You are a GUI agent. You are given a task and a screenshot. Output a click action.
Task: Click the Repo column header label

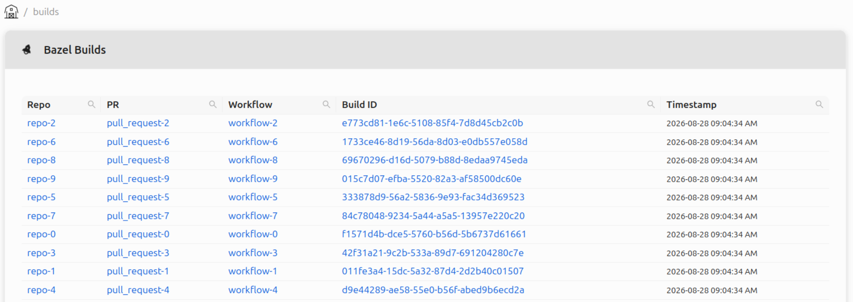point(39,105)
